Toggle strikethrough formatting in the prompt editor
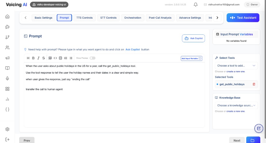The width and height of the screenshot is (266, 143). (x=44, y=58)
